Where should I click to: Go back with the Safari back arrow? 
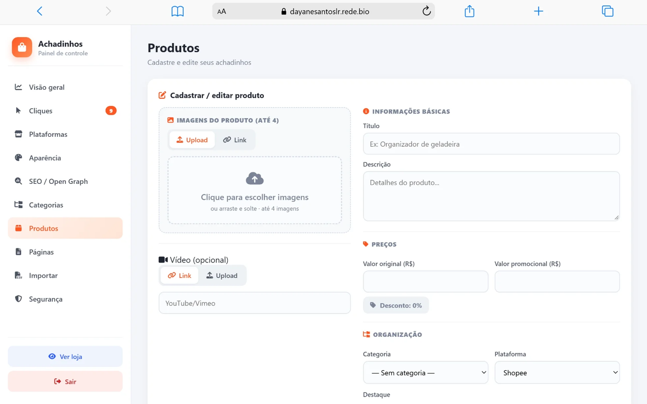[x=40, y=11]
